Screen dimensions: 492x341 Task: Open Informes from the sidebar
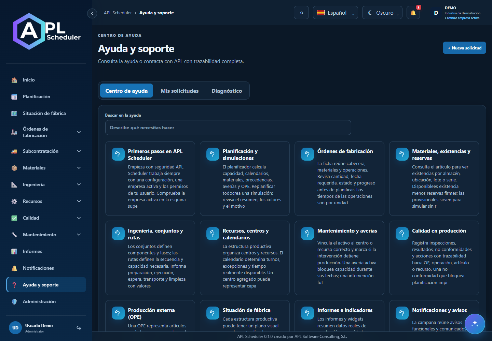coord(46,252)
